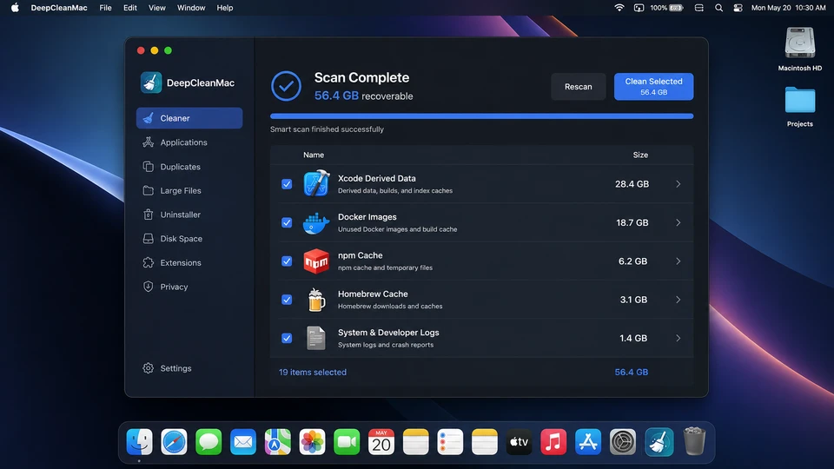Click the Rescan button
The height and width of the screenshot is (469, 834).
579,86
